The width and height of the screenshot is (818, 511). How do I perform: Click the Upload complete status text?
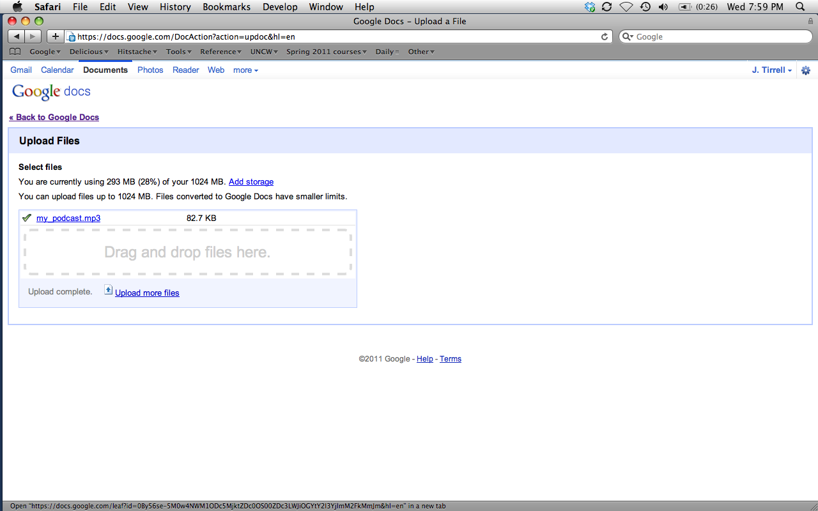point(60,291)
